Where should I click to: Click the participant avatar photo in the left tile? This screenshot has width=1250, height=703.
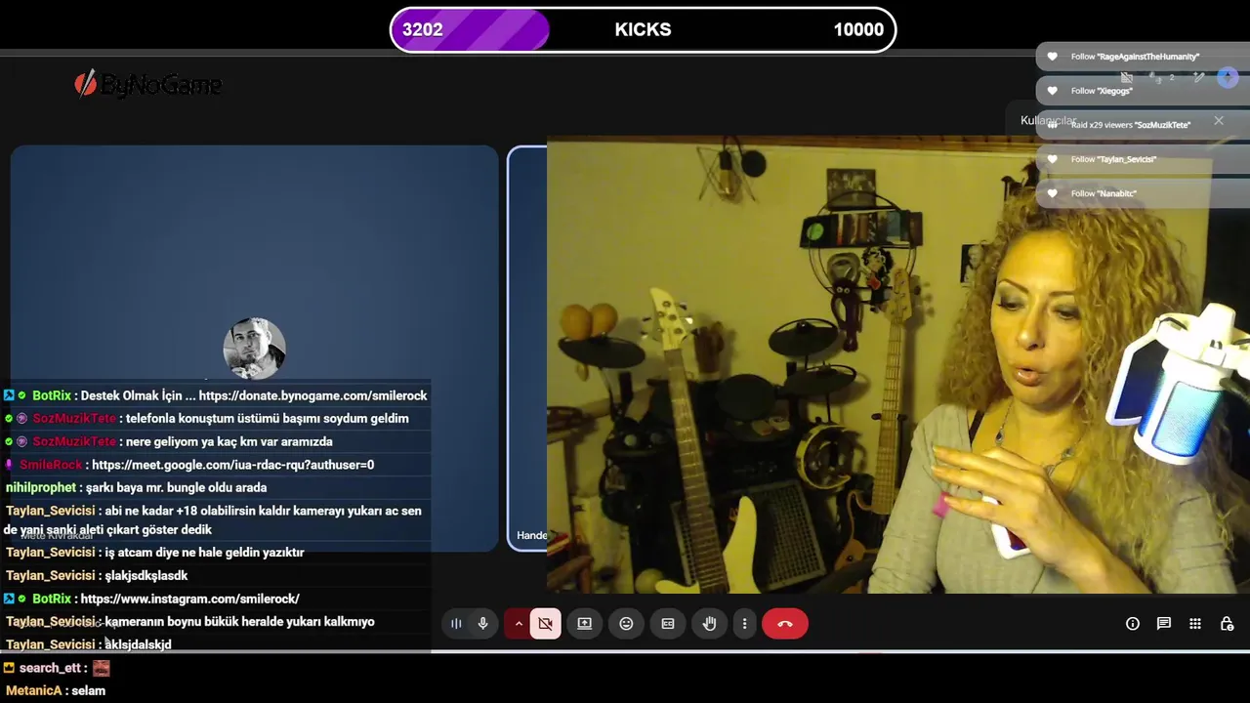click(x=254, y=349)
